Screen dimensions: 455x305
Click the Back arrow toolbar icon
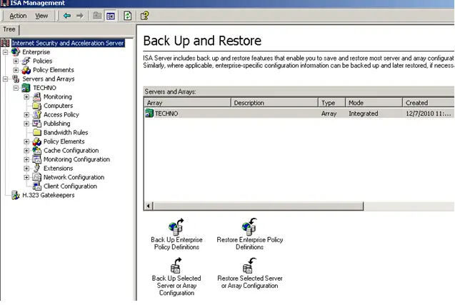67,16
